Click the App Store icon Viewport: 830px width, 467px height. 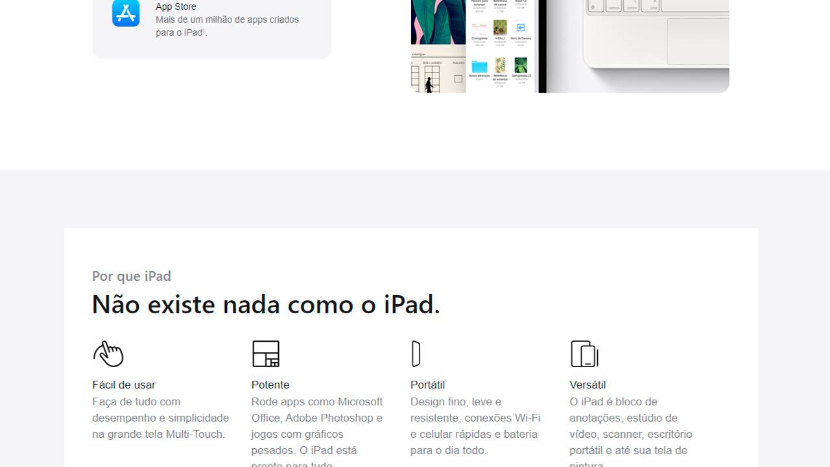[x=126, y=13]
